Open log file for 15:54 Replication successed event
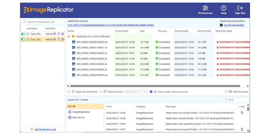This screenshot has width=270, height=135. pos(242,113)
